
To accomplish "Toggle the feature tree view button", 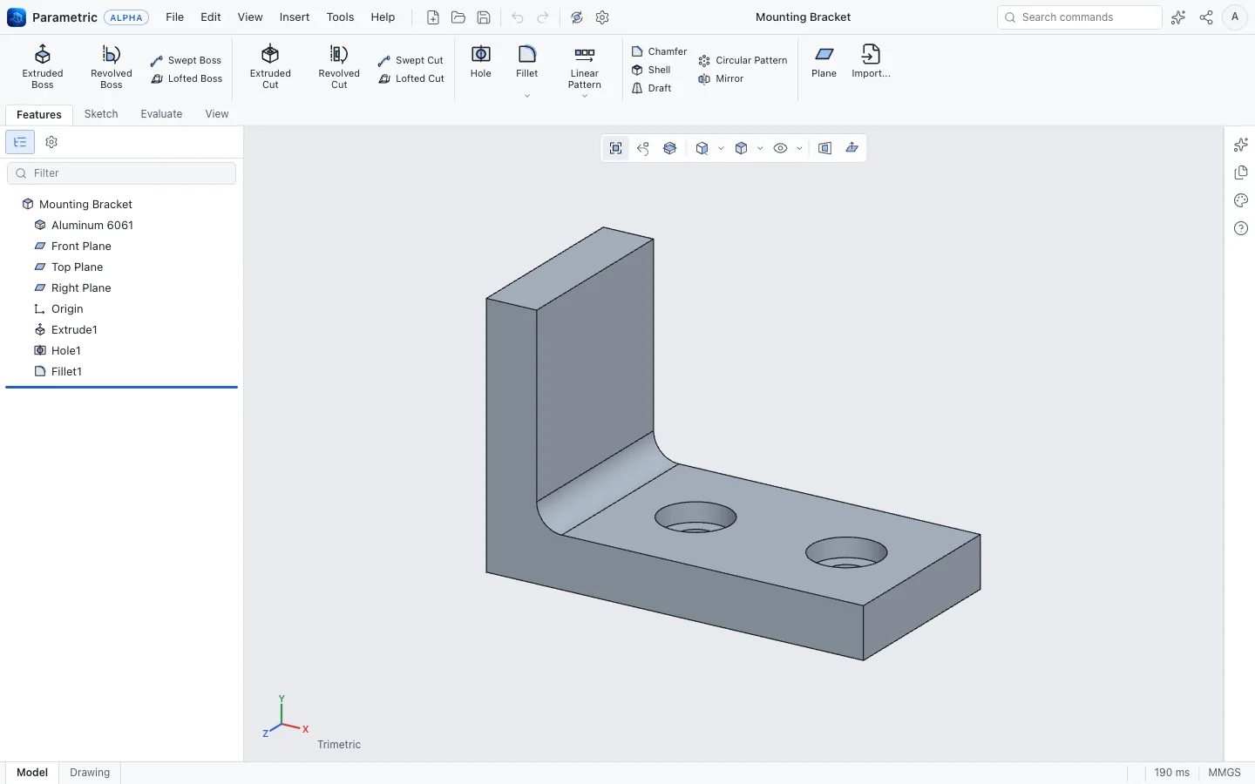I will tap(20, 142).
